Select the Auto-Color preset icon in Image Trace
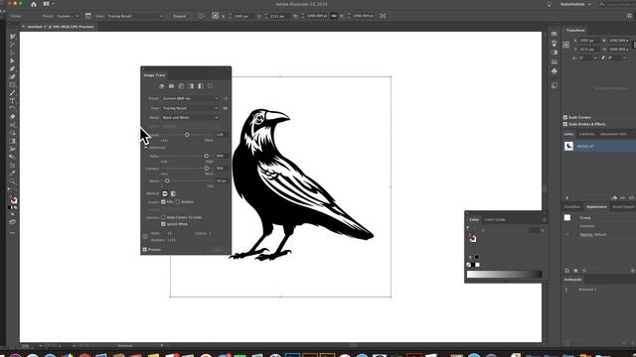The image size is (636, 357). tap(161, 86)
